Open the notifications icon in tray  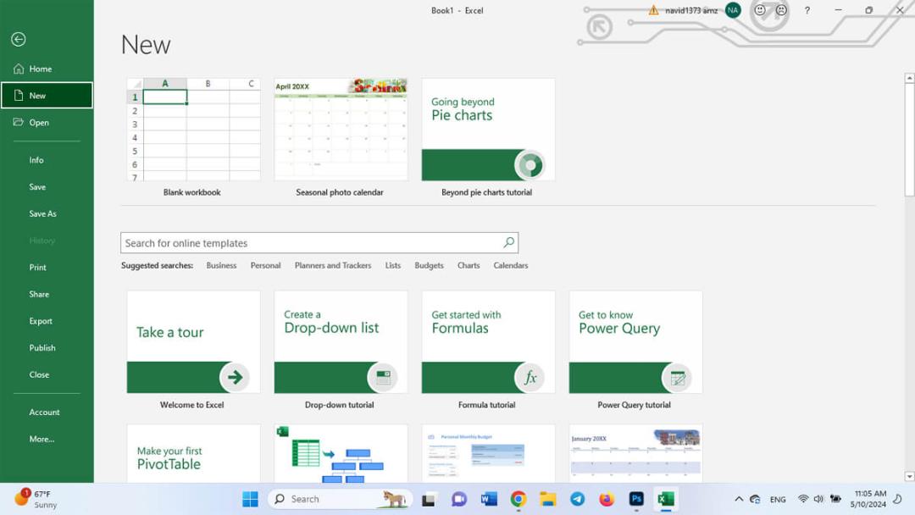click(898, 499)
